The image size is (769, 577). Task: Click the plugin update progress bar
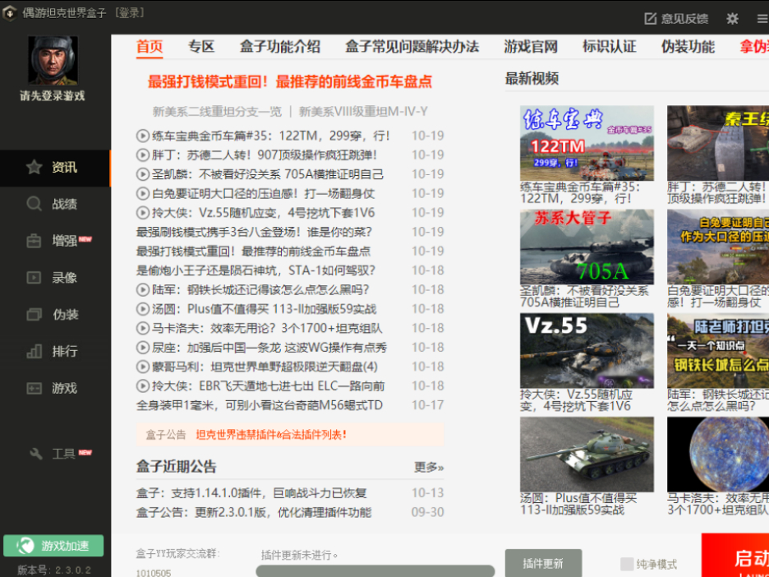[x=375, y=571]
